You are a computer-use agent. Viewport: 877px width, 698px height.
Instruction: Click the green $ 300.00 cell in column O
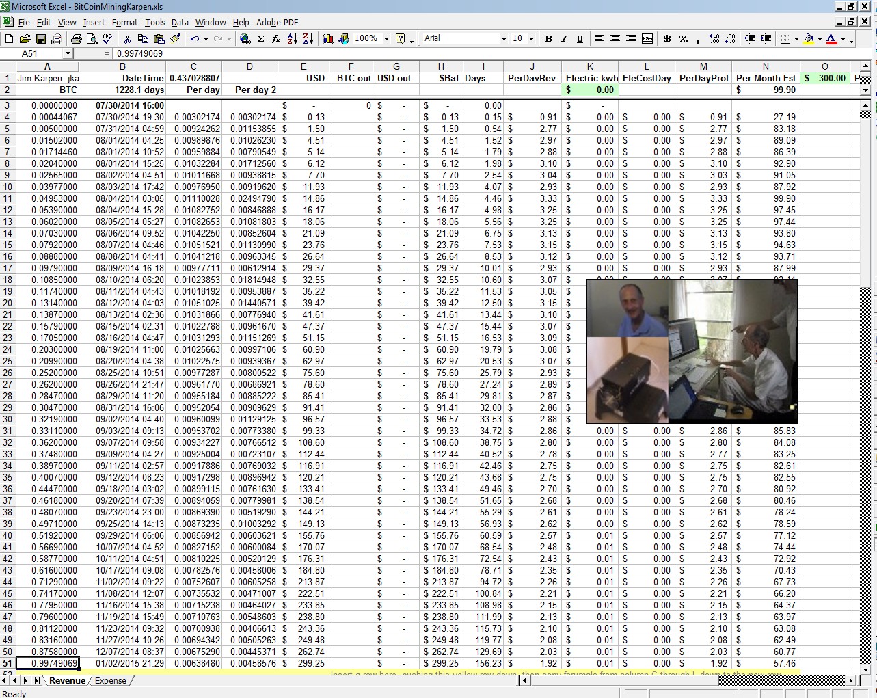tap(825, 78)
